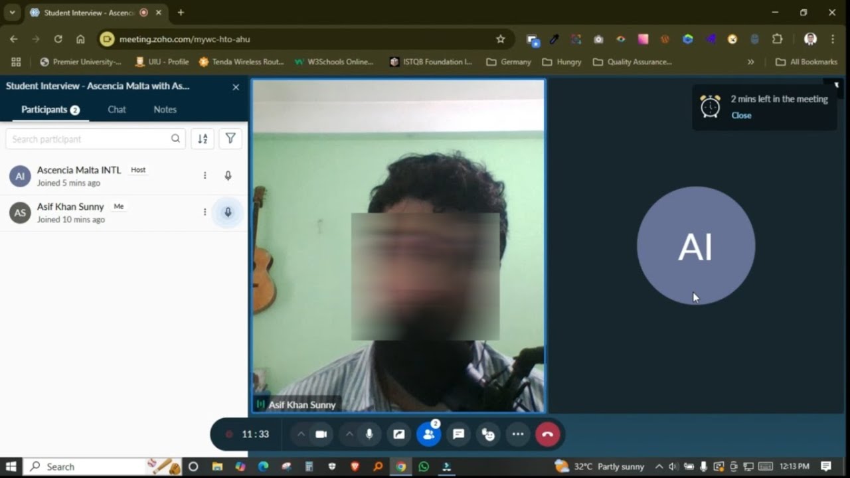Viewport: 850px width, 478px height.
Task: Open Chrome apps grid in bookmarks bar
Action: (x=16, y=62)
